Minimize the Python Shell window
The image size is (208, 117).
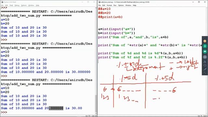click(82, 2)
